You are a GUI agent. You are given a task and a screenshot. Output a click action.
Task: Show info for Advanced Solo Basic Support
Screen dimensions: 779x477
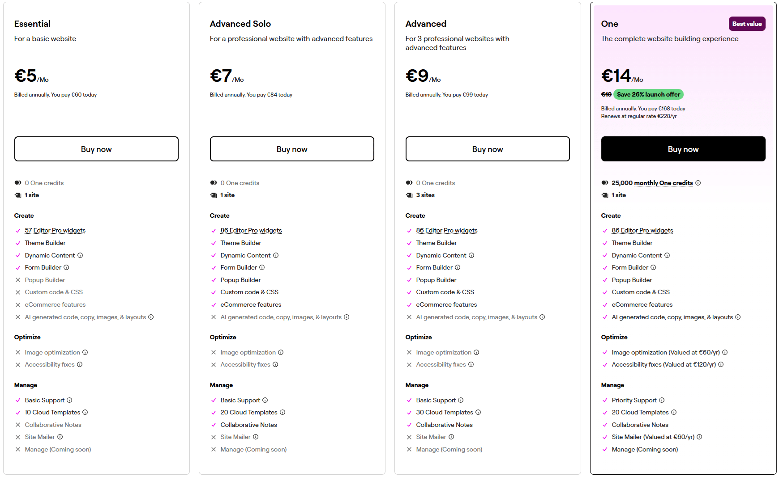point(265,400)
